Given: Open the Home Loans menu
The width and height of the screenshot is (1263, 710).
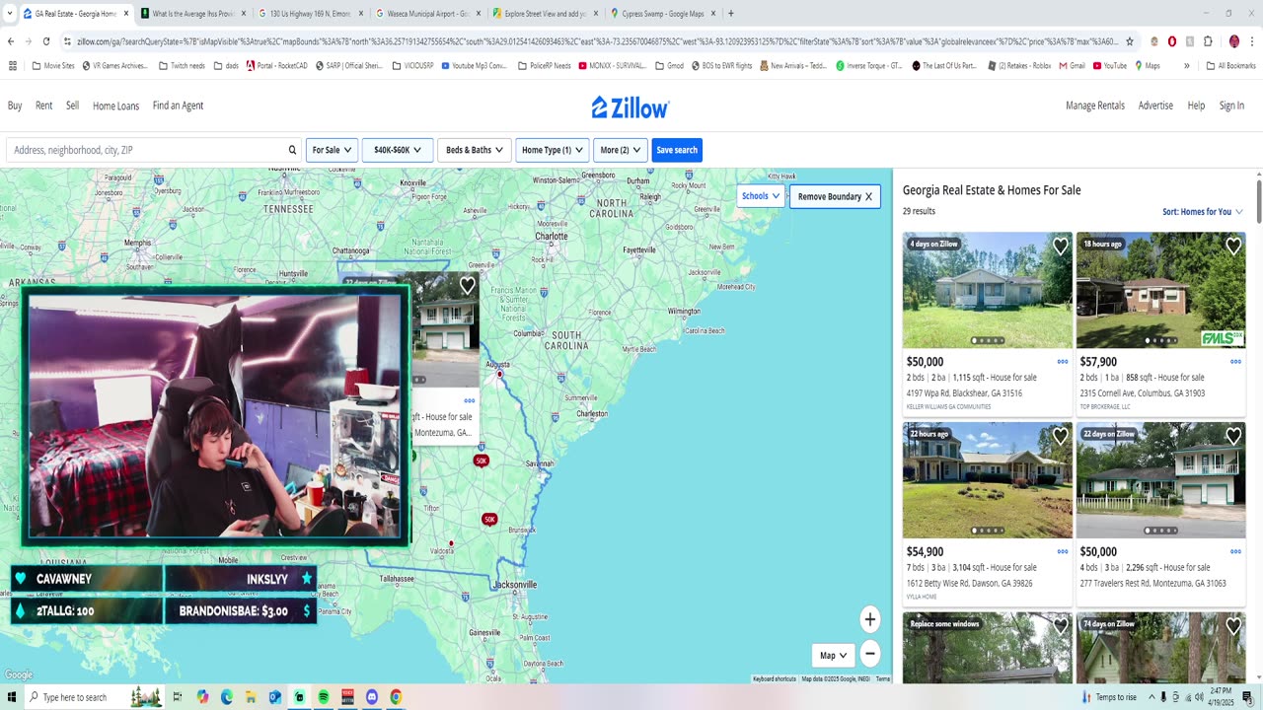Looking at the screenshot, I should pos(116,106).
